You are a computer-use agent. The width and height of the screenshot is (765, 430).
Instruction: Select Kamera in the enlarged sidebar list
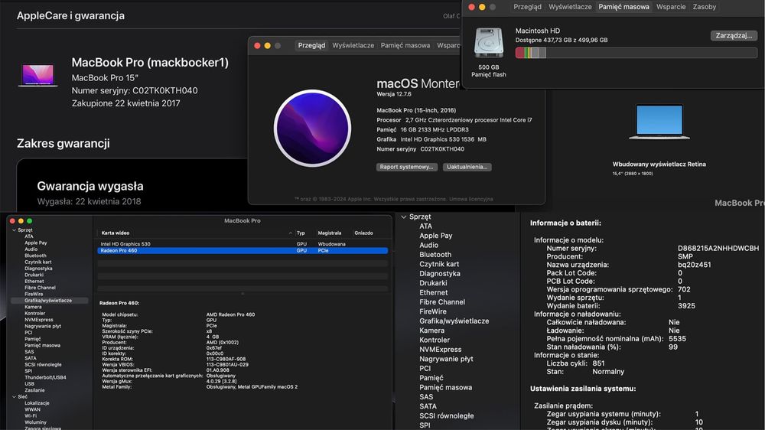click(431, 331)
